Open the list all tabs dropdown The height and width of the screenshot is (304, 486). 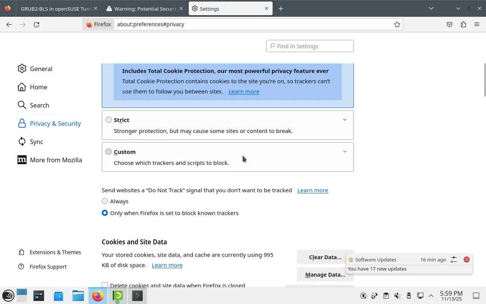pyautogui.click(x=431, y=8)
